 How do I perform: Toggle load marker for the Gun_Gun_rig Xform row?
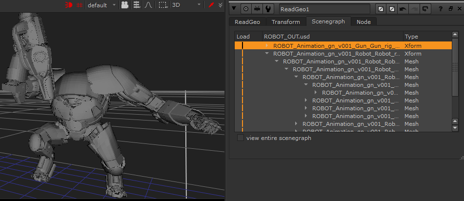(x=242, y=45)
